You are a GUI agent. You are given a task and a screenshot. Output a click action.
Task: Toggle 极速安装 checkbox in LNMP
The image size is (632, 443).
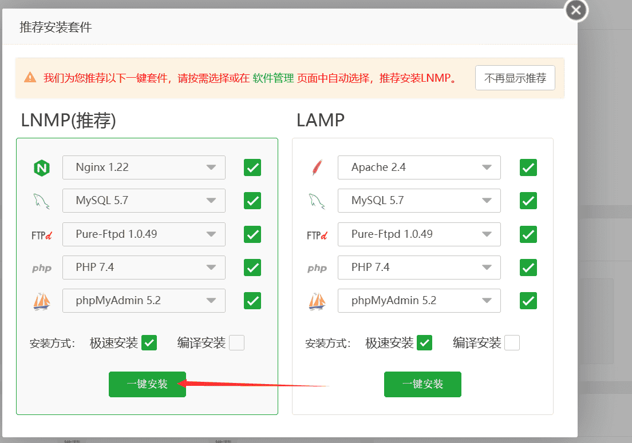tap(149, 343)
